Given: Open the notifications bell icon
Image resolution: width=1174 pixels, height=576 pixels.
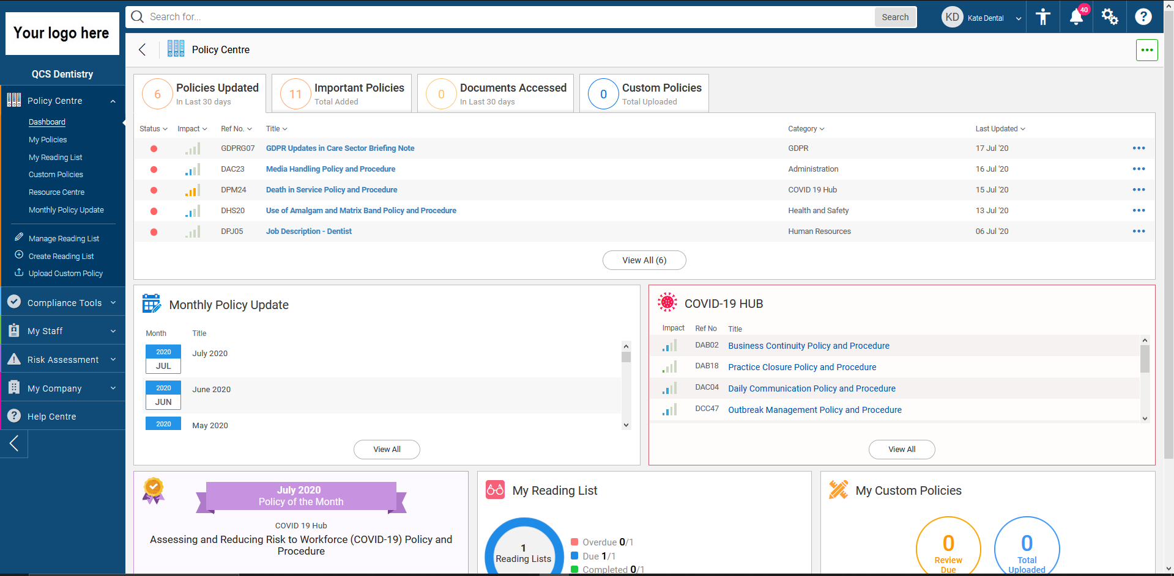Looking at the screenshot, I should click(x=1076, y=16).
